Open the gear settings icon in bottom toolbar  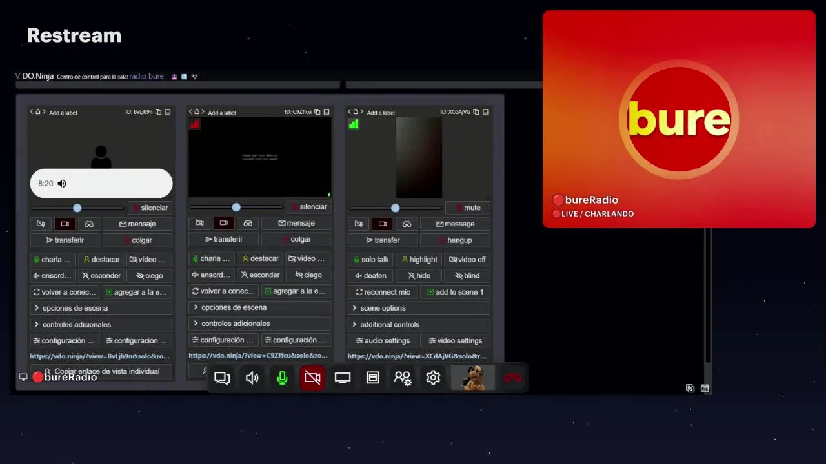pyautogui.click(x=433, y=378)
